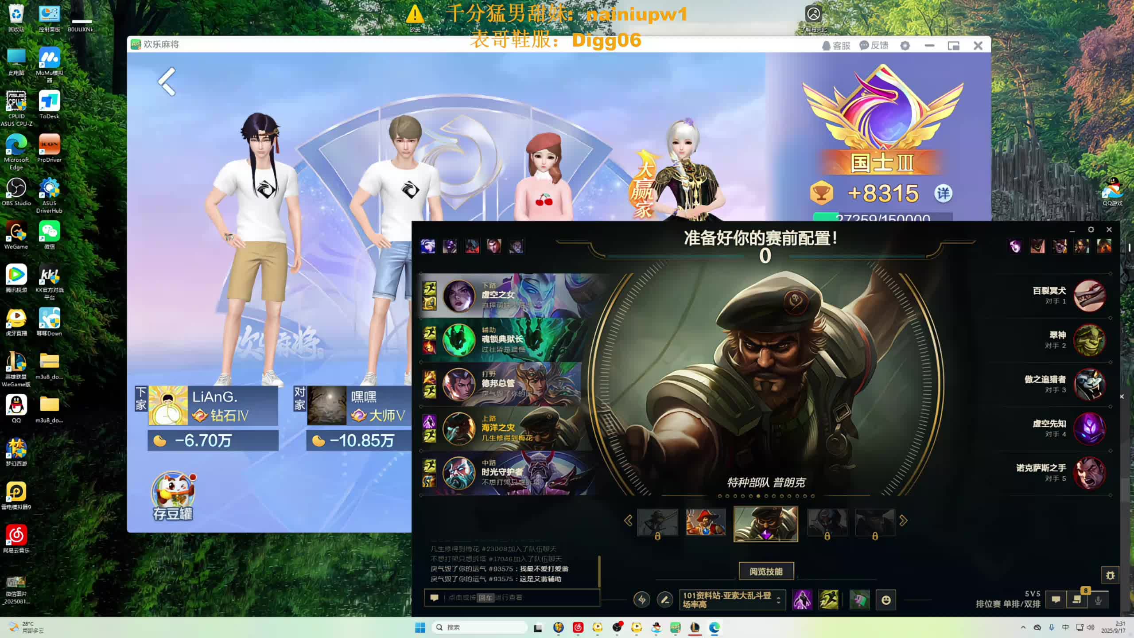
Task: Open the ward skin selector icon
Action: tap(859, 600)
